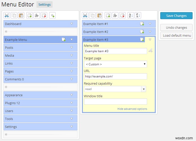
Task: Click Copy icon in submenu toolbar
Action: tap(92, 16)
